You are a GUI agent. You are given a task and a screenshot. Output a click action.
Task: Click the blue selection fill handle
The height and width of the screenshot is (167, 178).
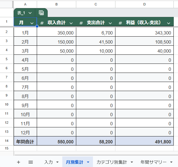point(37,26)
